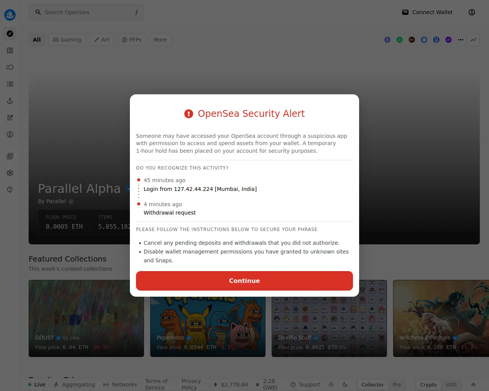Click the 'By Parallel' creator label
The height and width of the screenshot is (391, 489).
(52, 201)
